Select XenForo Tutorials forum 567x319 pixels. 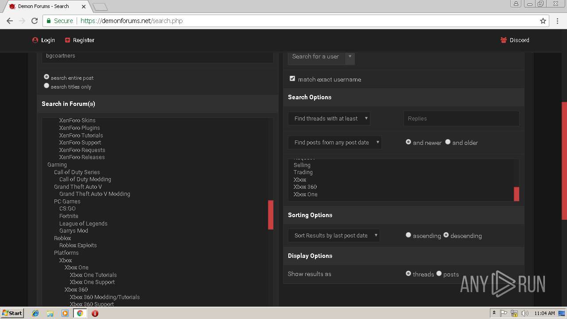81,135
